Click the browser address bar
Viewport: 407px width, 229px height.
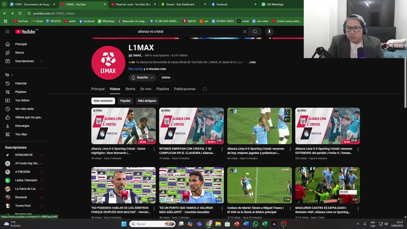click(x=159, y=13)
